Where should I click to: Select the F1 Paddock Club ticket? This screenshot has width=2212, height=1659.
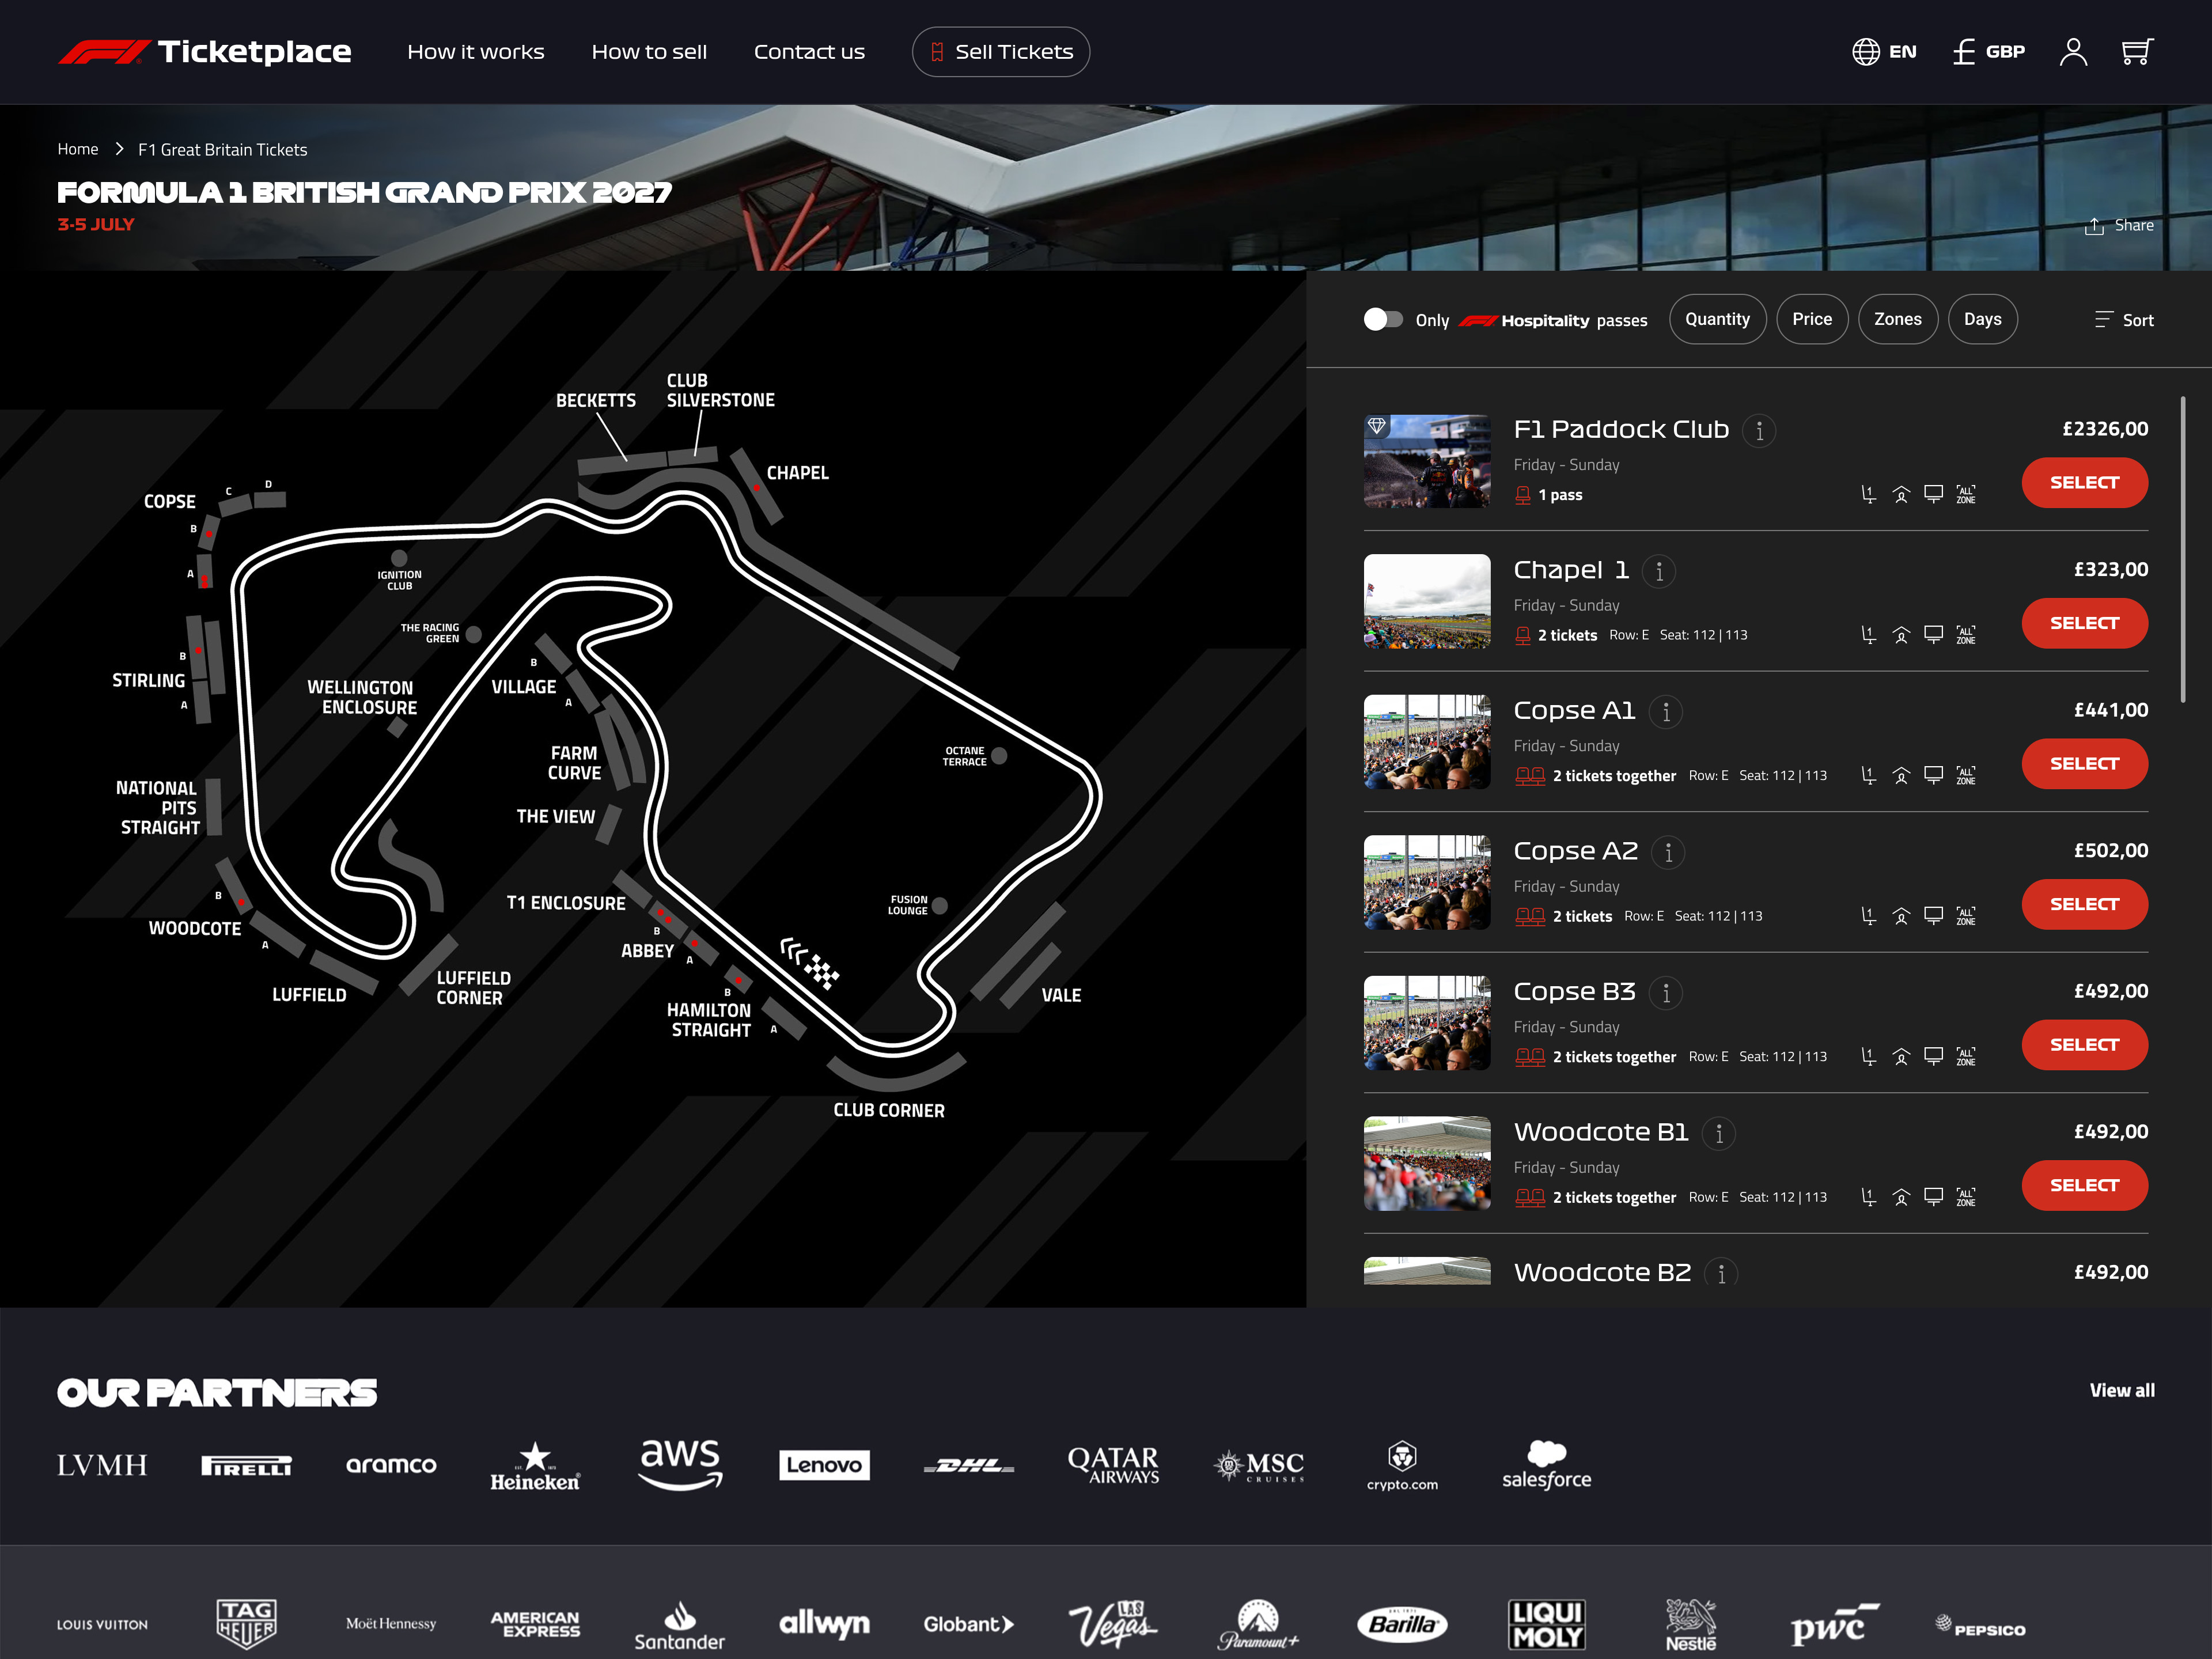[2084, 483]
